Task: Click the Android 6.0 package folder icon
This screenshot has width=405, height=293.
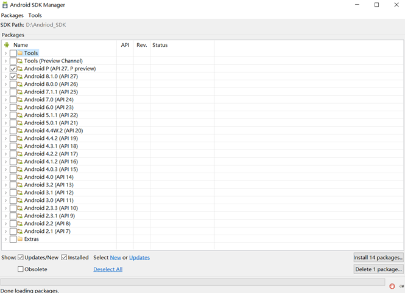Action: pos(20,108)
